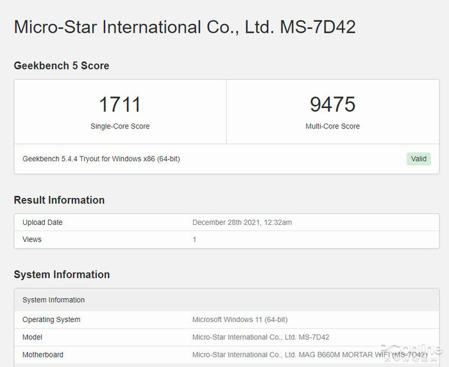Click the Microsoft Windows 11 (64-bit) value
449x367 pixels.
pyautogui.click(x=239, y=319)
